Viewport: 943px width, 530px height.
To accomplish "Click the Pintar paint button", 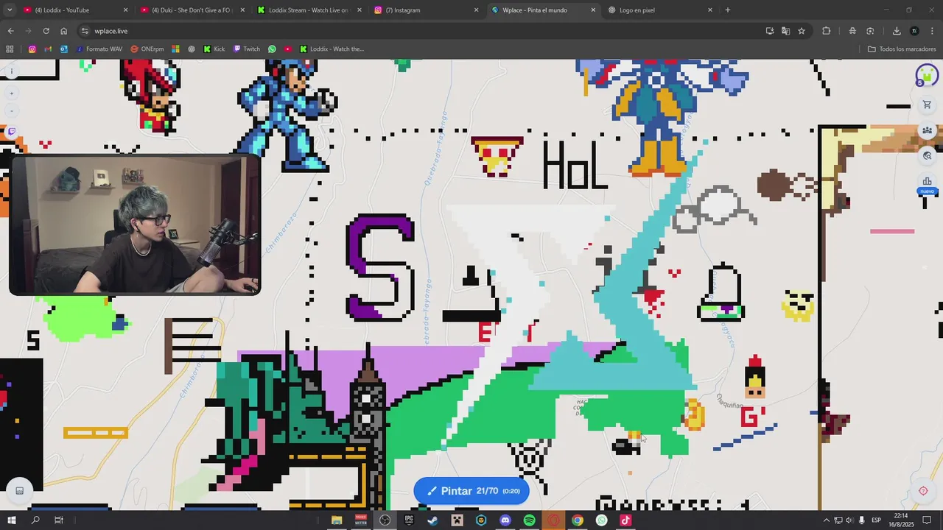I will (471, 491).
